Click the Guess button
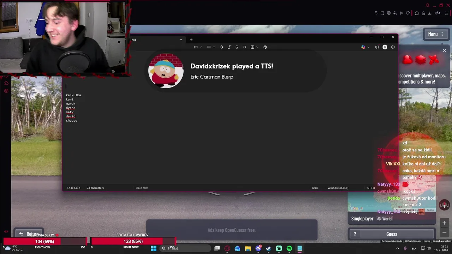This screenshot has width=452, height=254. click(x=392, y=234)
